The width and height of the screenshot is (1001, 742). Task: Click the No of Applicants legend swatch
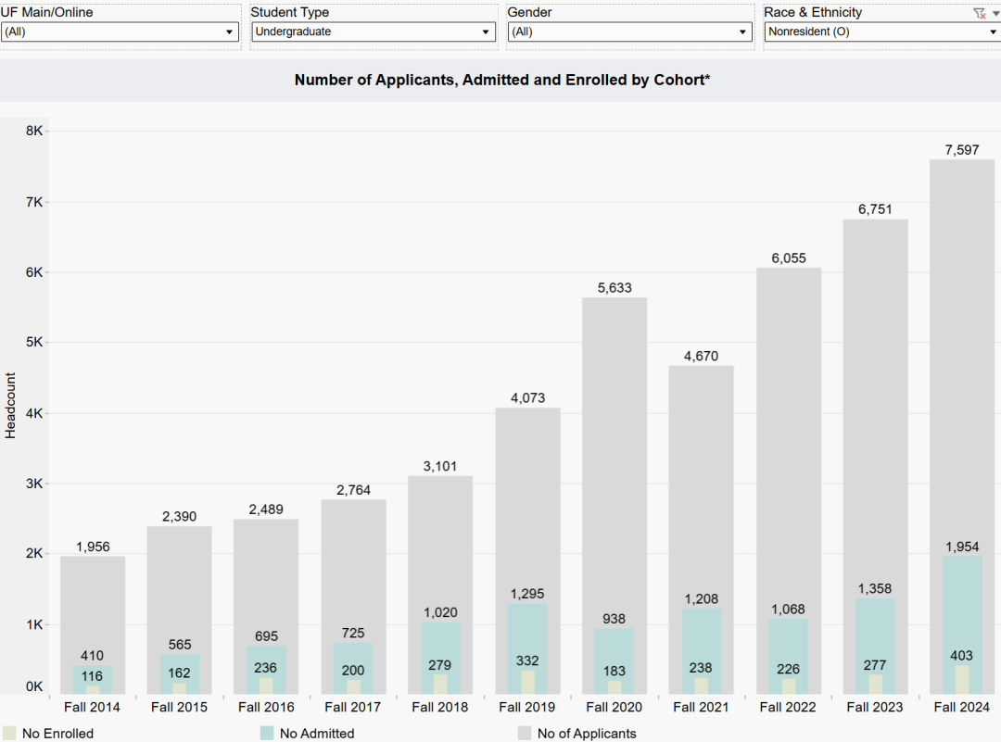pyautogui.click(x=525, y=733)
